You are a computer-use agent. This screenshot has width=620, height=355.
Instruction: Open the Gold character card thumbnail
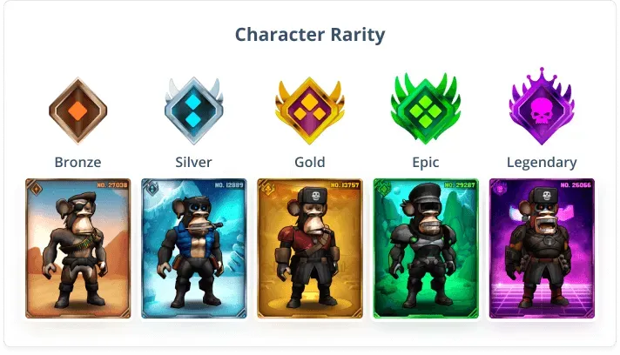310,248
